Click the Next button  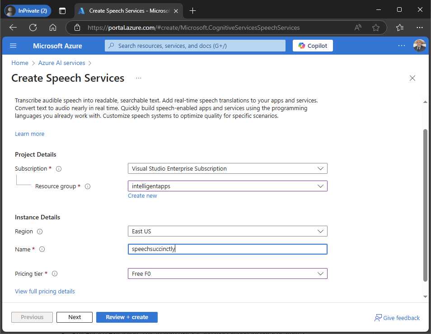coord(75,317)
